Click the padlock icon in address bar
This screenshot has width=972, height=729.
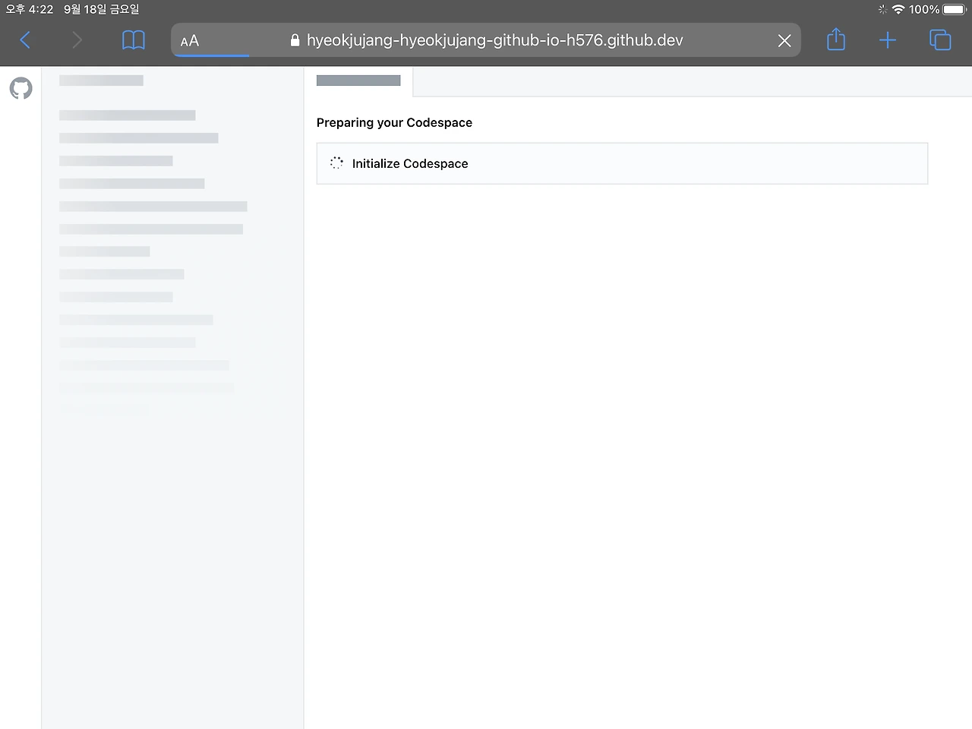pos(295,40)
